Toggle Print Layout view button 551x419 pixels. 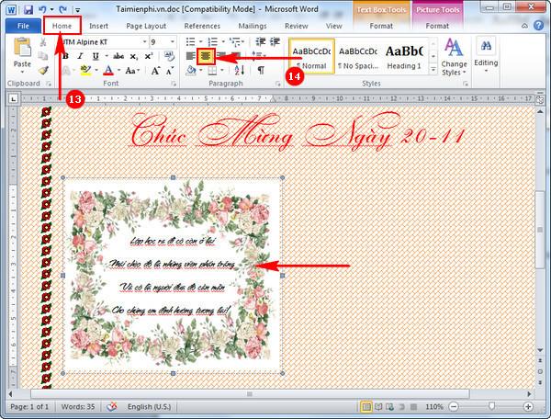click(x=366, y=407)
